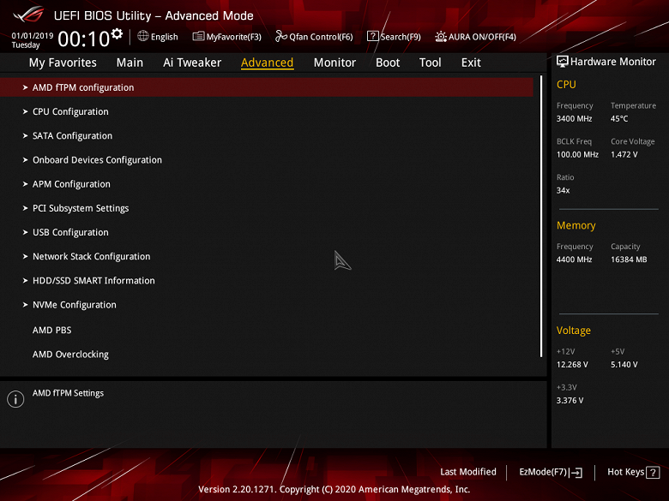Image resolution: width=669 pixels, height=501 pixels.
Task: Open APM Configuration text entry
Action: pos(71,184)
